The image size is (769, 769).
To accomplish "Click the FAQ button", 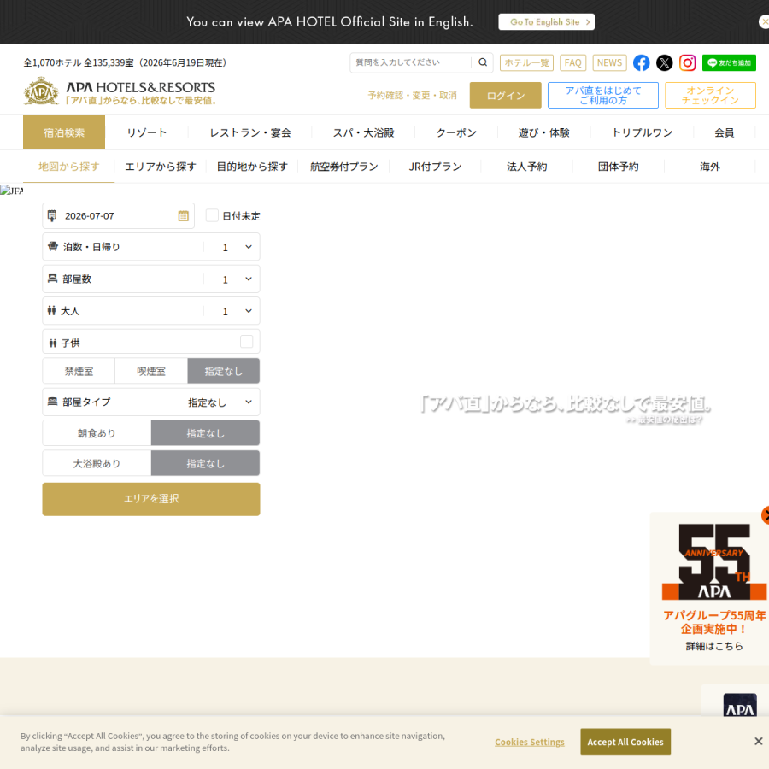I will [572, 62].
